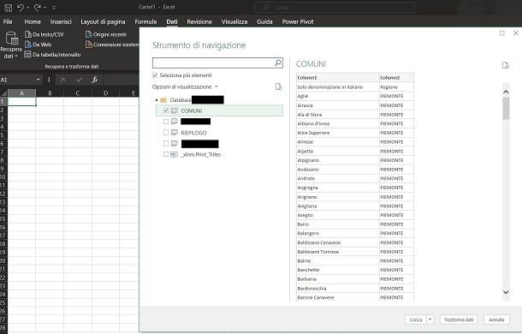Switch to the Formule tab
522x334 pixels.
click(x=145, y=21)
